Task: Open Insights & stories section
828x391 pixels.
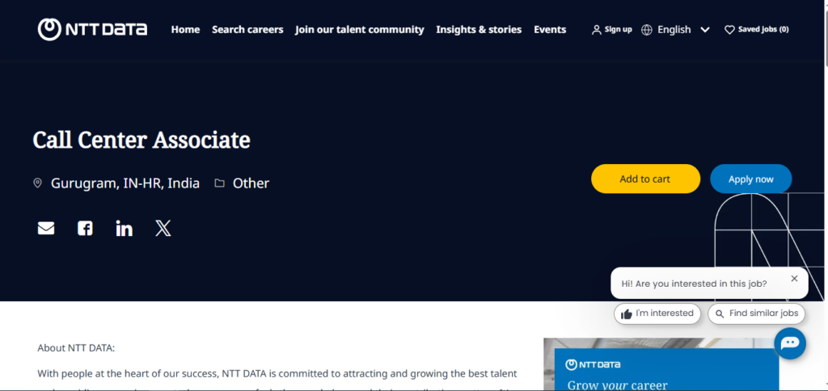Action: pos(479,30)
